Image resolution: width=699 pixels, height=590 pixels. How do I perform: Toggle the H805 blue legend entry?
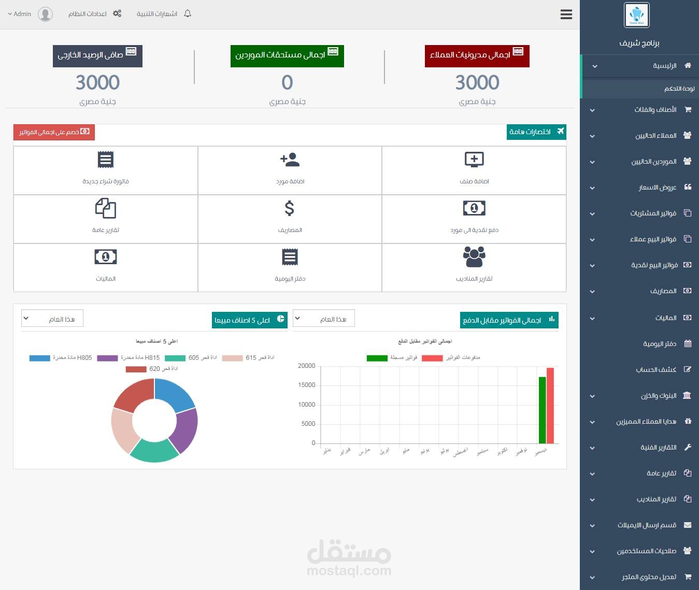click(x=61, y=358)
